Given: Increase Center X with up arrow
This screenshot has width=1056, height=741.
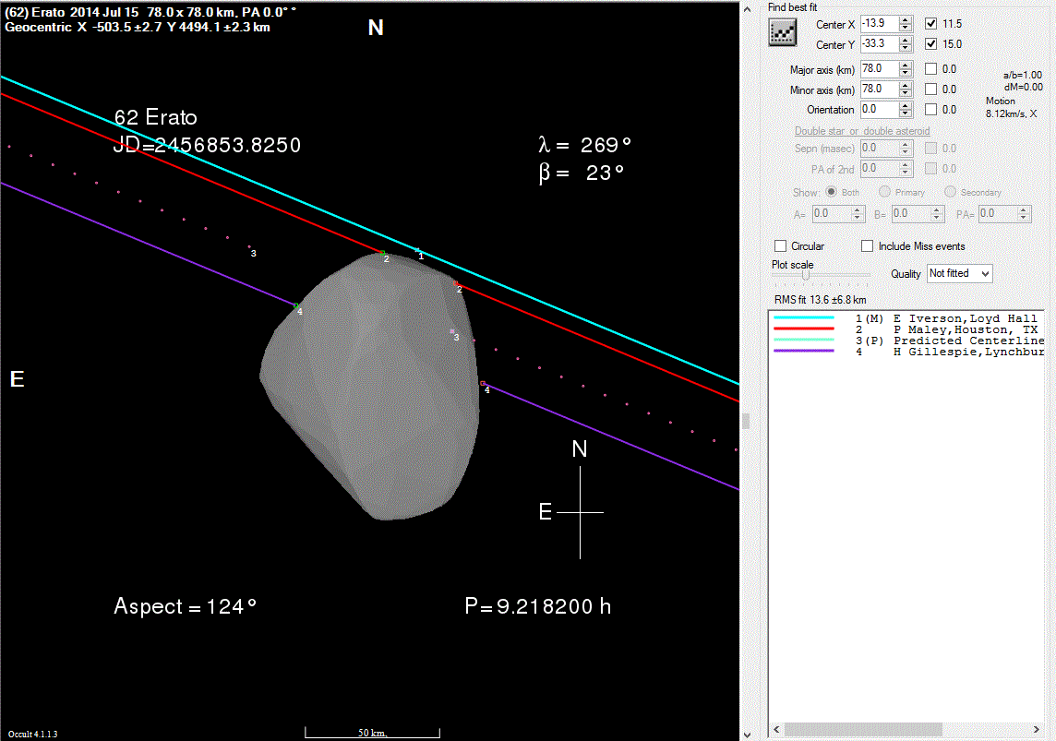Looking at the screenshot, I should point(906,19).
